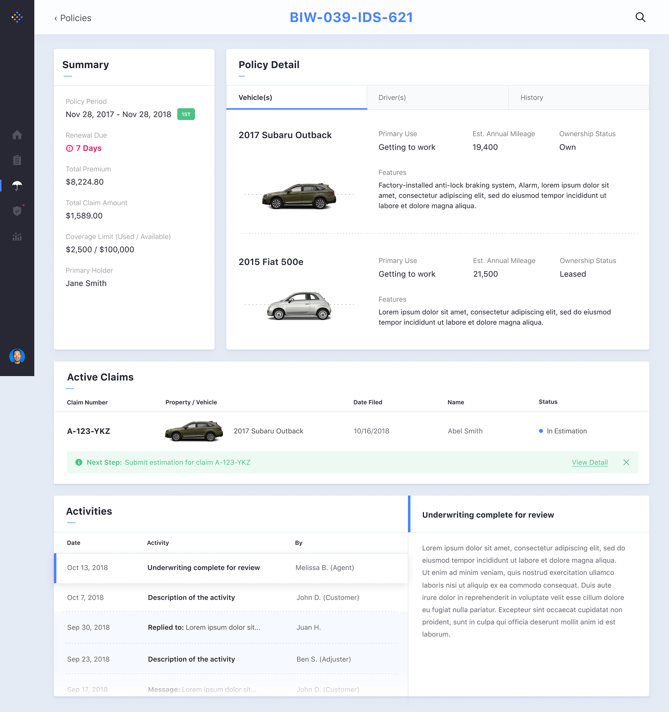Click the 2017 Subaru Outback image in Policy Detail
Image resolution: width=669 pixels, height=712 pixels.
[299, 196]
